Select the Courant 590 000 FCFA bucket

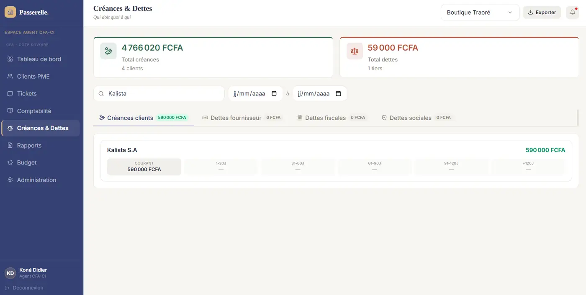point(144,167)
